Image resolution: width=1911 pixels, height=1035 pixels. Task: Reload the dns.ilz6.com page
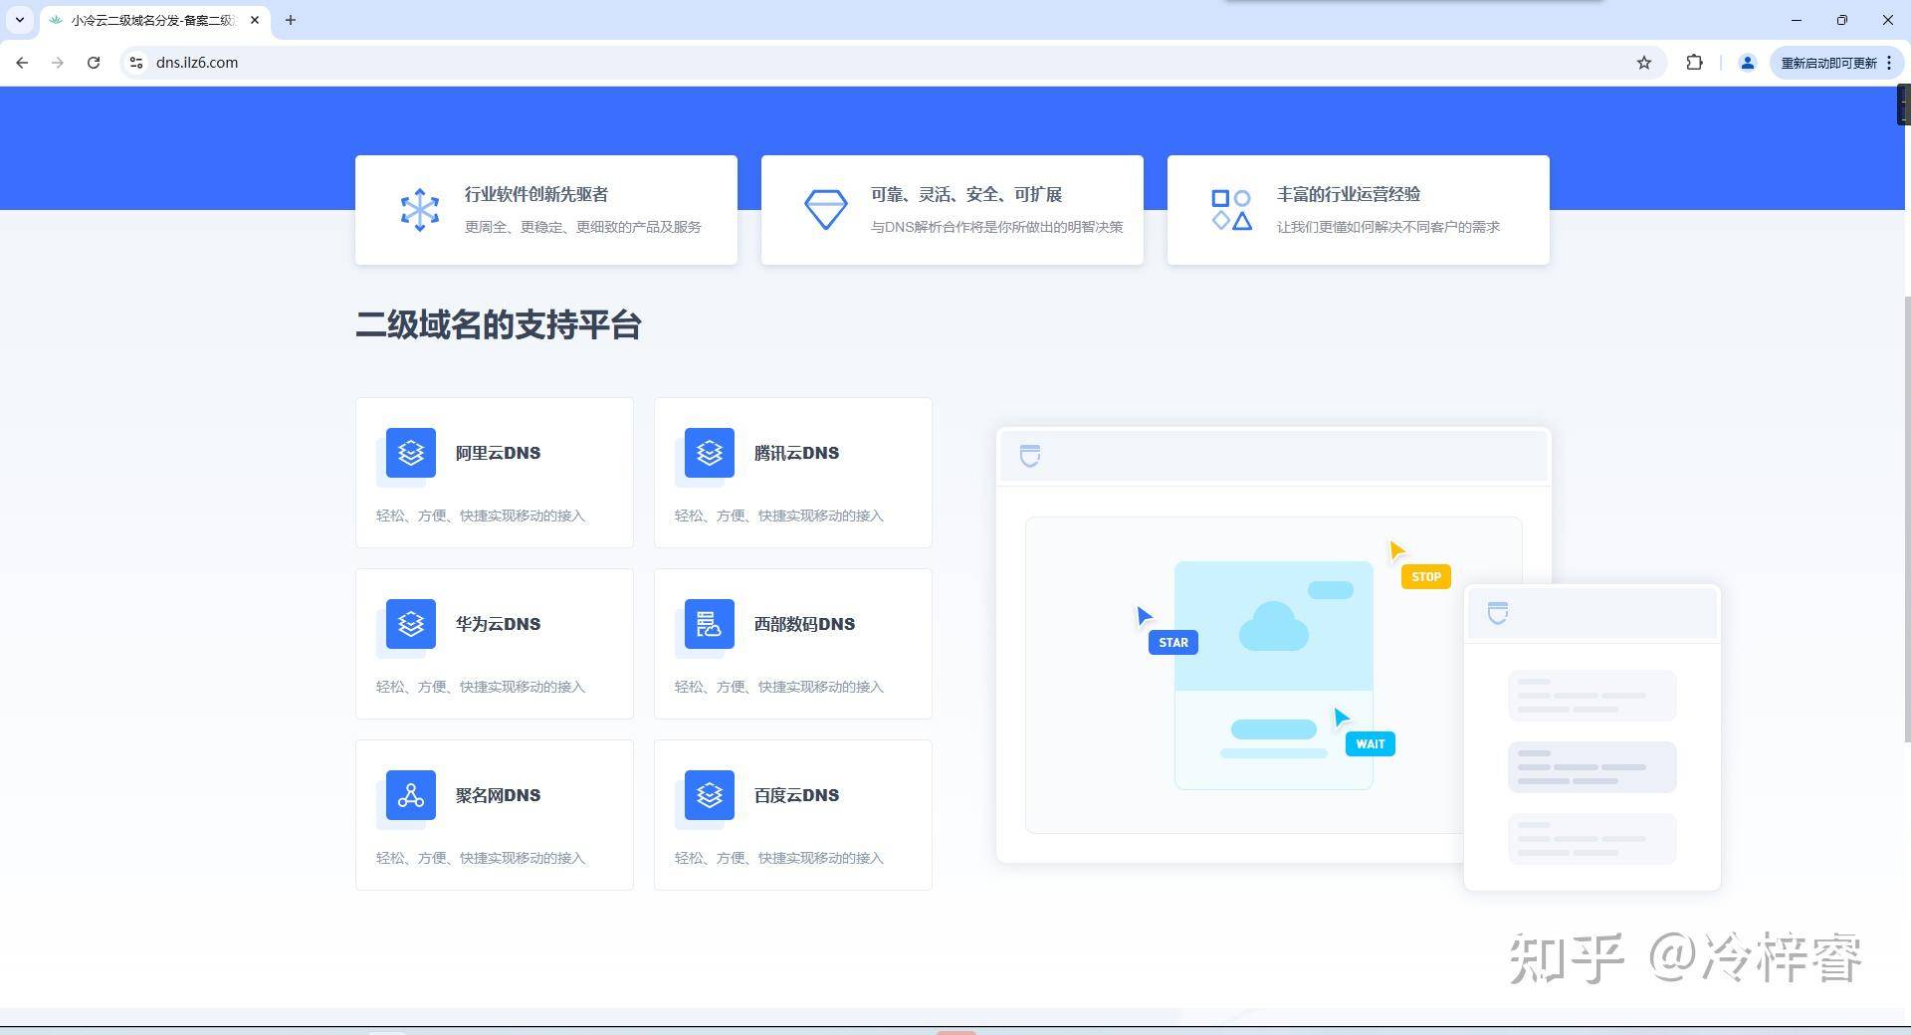pyautogui.click(x=94, y=63)
